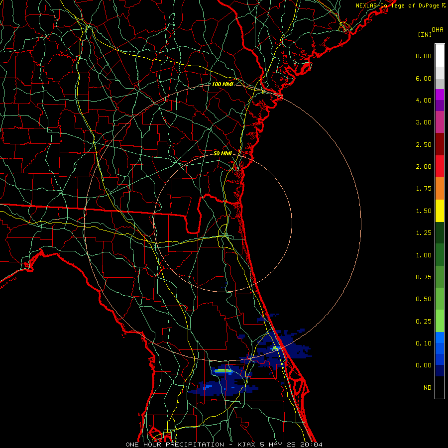Click the yellow-green rain pixel near the coast
448x448 pixels.
point(275,348)
